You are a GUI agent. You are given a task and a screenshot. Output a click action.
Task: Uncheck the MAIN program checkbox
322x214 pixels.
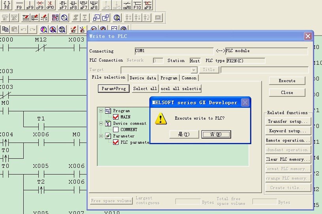click(x=116, y=117)
